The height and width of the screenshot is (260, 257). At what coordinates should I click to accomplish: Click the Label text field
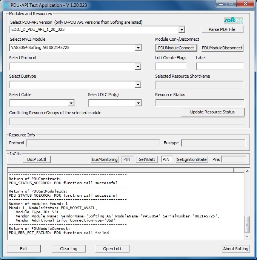[x=220, y=66]
